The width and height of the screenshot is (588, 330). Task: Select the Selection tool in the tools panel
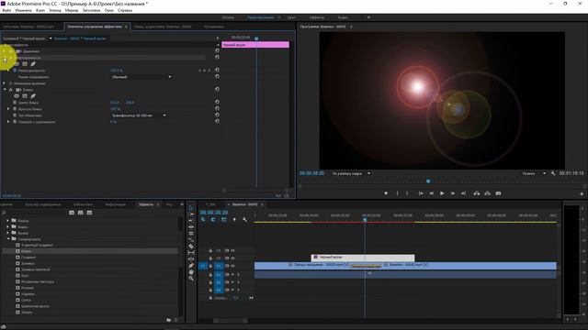click(191, 208)
